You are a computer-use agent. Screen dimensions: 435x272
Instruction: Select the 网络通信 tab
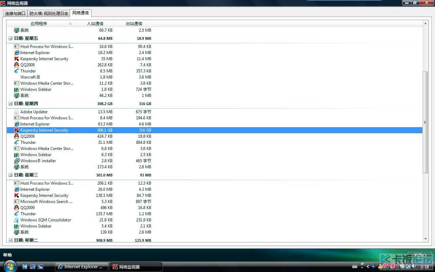click(x=81, y=13)
